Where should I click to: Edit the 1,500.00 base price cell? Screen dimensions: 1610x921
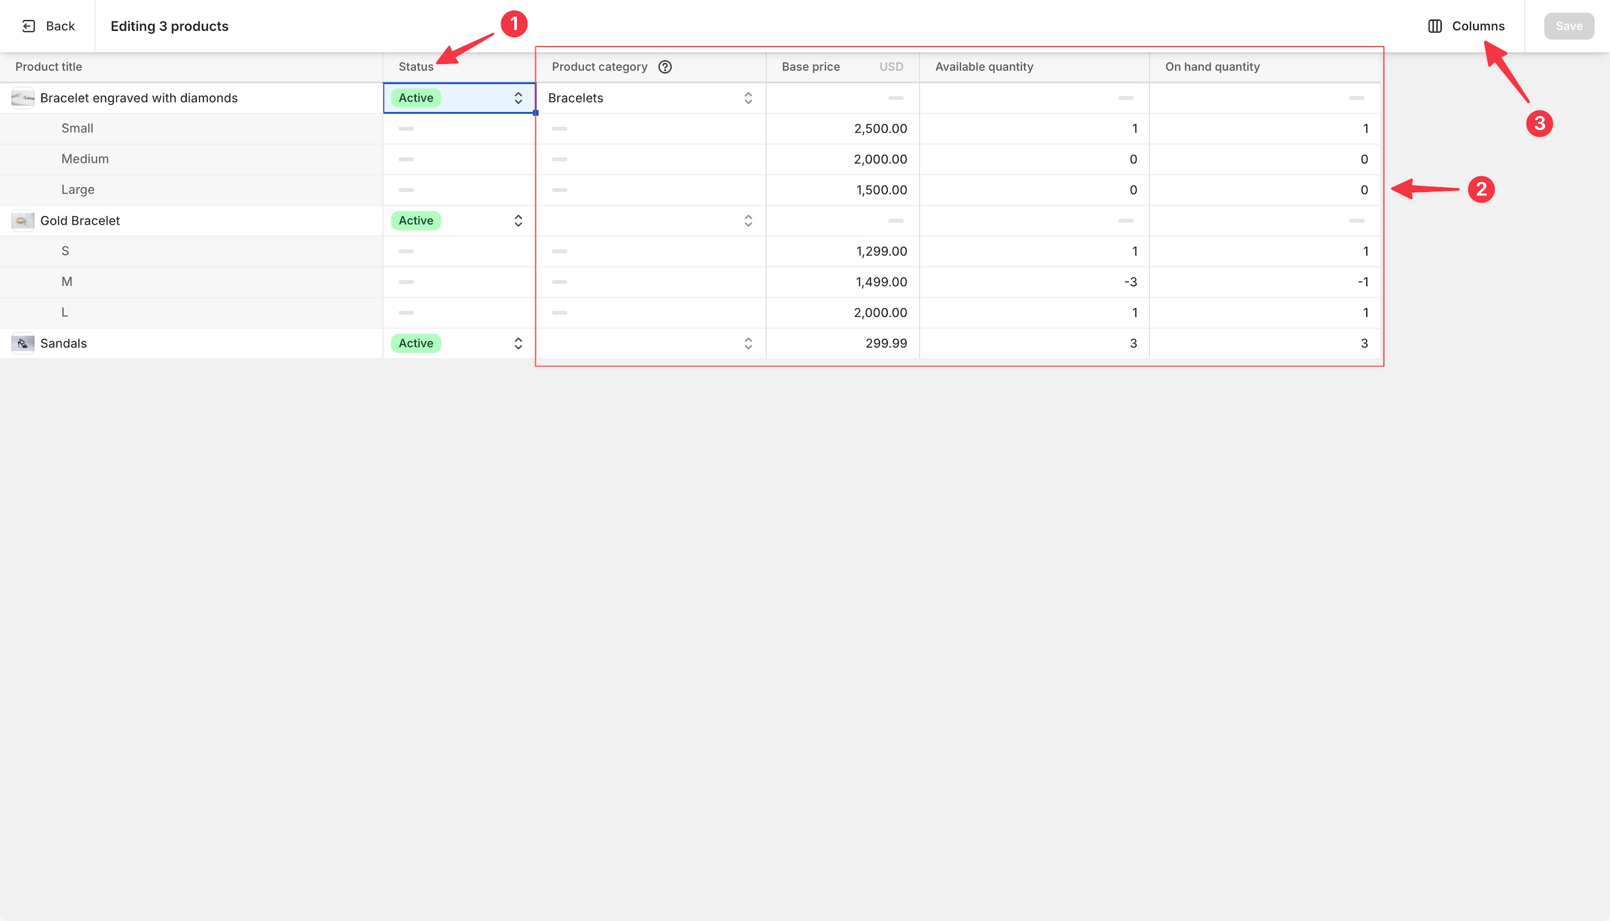pyautogui.click(x=843, y=190)
